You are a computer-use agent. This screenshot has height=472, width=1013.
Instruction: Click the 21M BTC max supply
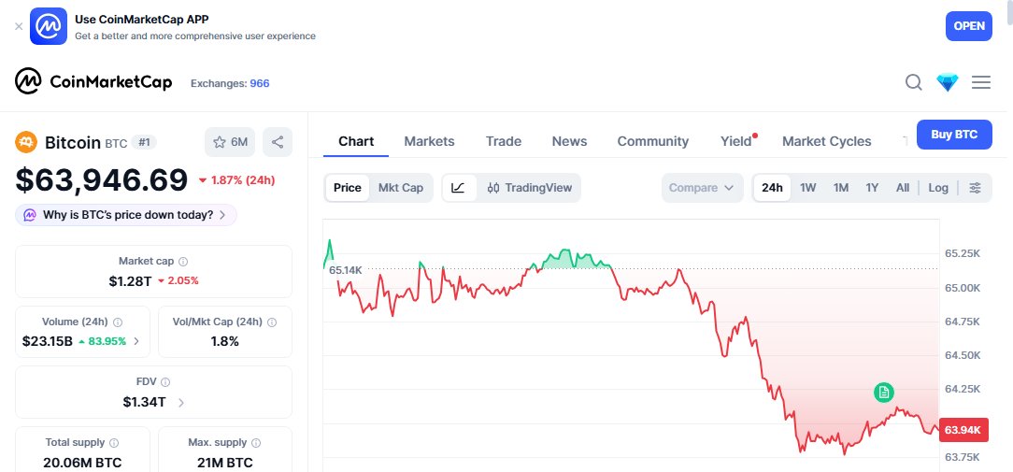point(225,463)
